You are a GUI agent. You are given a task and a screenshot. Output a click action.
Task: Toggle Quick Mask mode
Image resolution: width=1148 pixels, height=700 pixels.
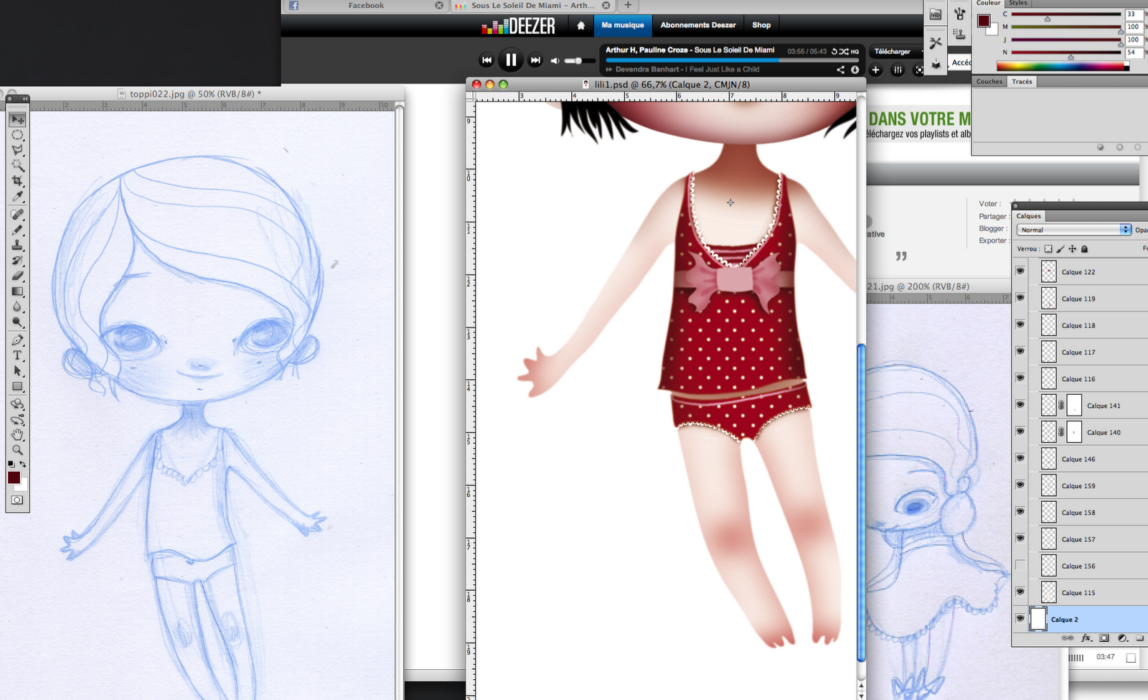17,500
